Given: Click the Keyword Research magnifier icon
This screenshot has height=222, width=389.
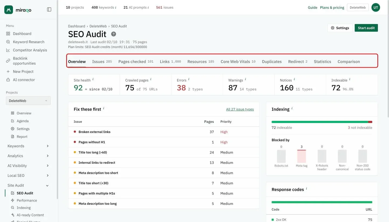Looking at the screenshot, I should coord(8,42).
